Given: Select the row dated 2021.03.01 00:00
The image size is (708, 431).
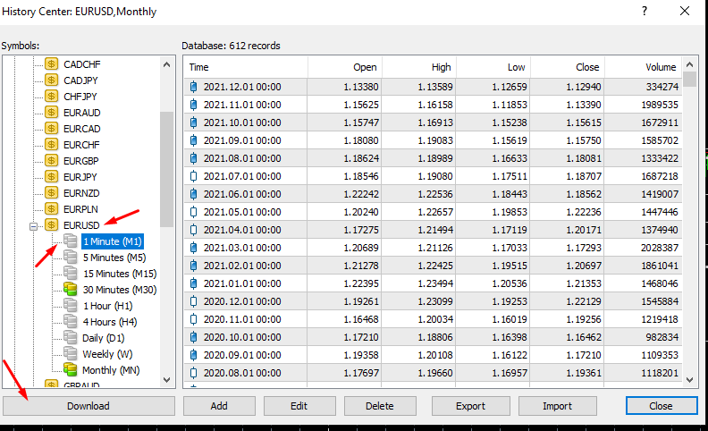Looking at the screenshot, I should tap(433, 248).
